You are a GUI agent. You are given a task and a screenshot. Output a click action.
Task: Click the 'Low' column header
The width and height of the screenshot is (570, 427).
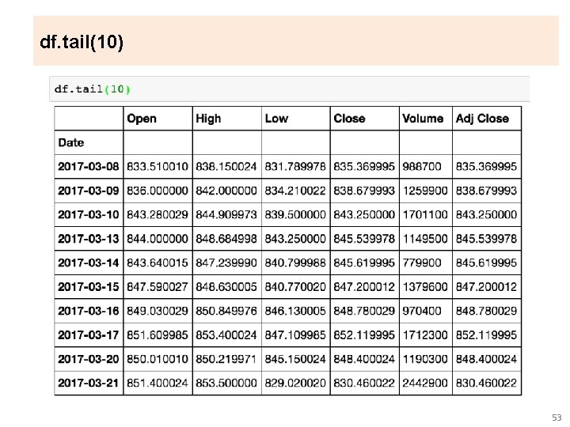click(276, 119)
